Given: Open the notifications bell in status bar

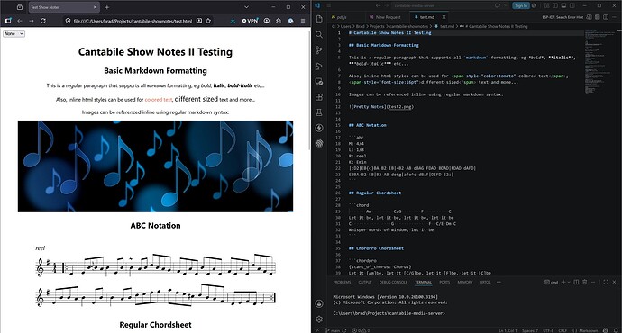Looking at the screenshot, I should pos(616,330).
